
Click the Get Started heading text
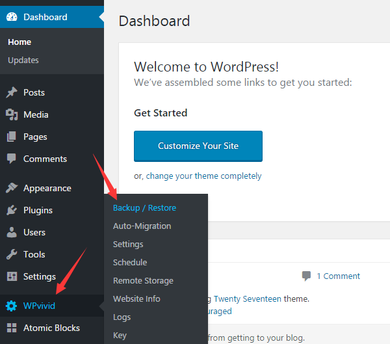click(x=161, y=113)
